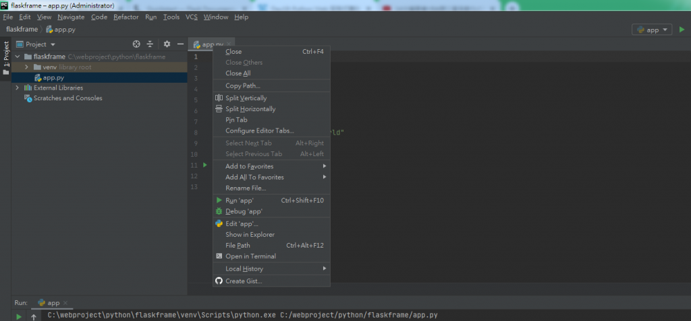Open the View menu
Viewport: 691px width, 321px height.
click(x=44, y=17)
